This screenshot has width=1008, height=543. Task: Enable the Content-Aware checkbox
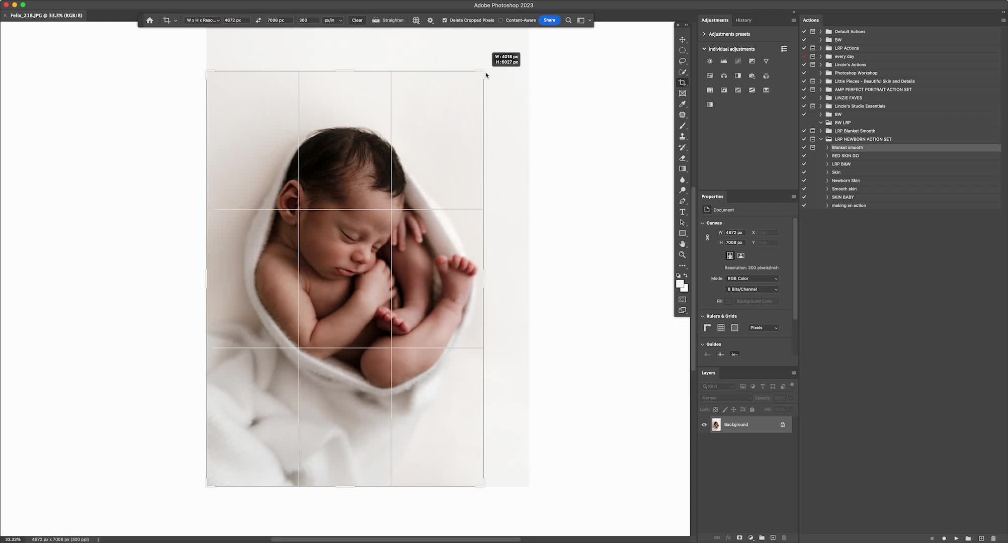(x=501, y=20)
